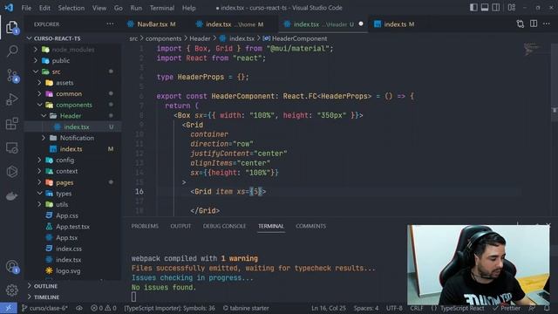The width and height of the screenshot is (558, 314).
Task: Change indentation via Spaces: 4
Action: coord(366,308)
